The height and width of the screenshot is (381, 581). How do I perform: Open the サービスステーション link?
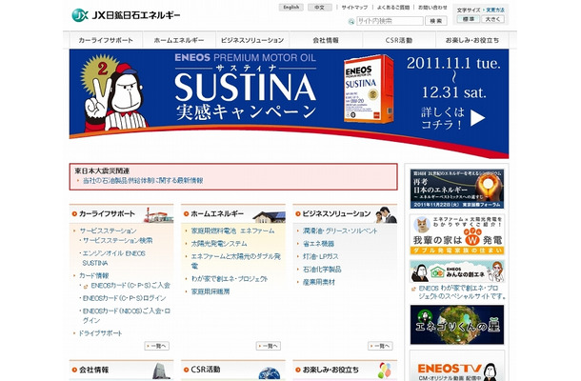[108, 231]
